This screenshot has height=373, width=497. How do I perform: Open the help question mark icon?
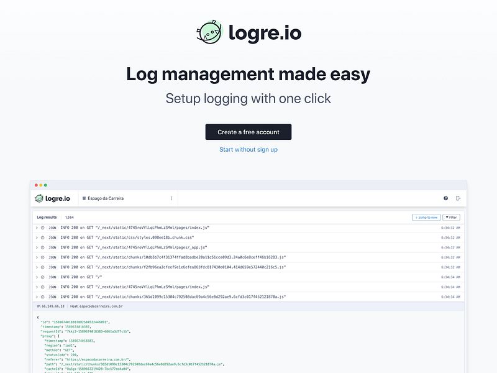(445, 198)
